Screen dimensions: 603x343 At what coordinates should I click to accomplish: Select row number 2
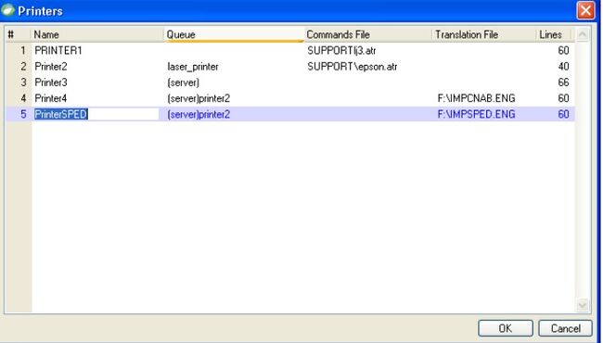point(23,67)
